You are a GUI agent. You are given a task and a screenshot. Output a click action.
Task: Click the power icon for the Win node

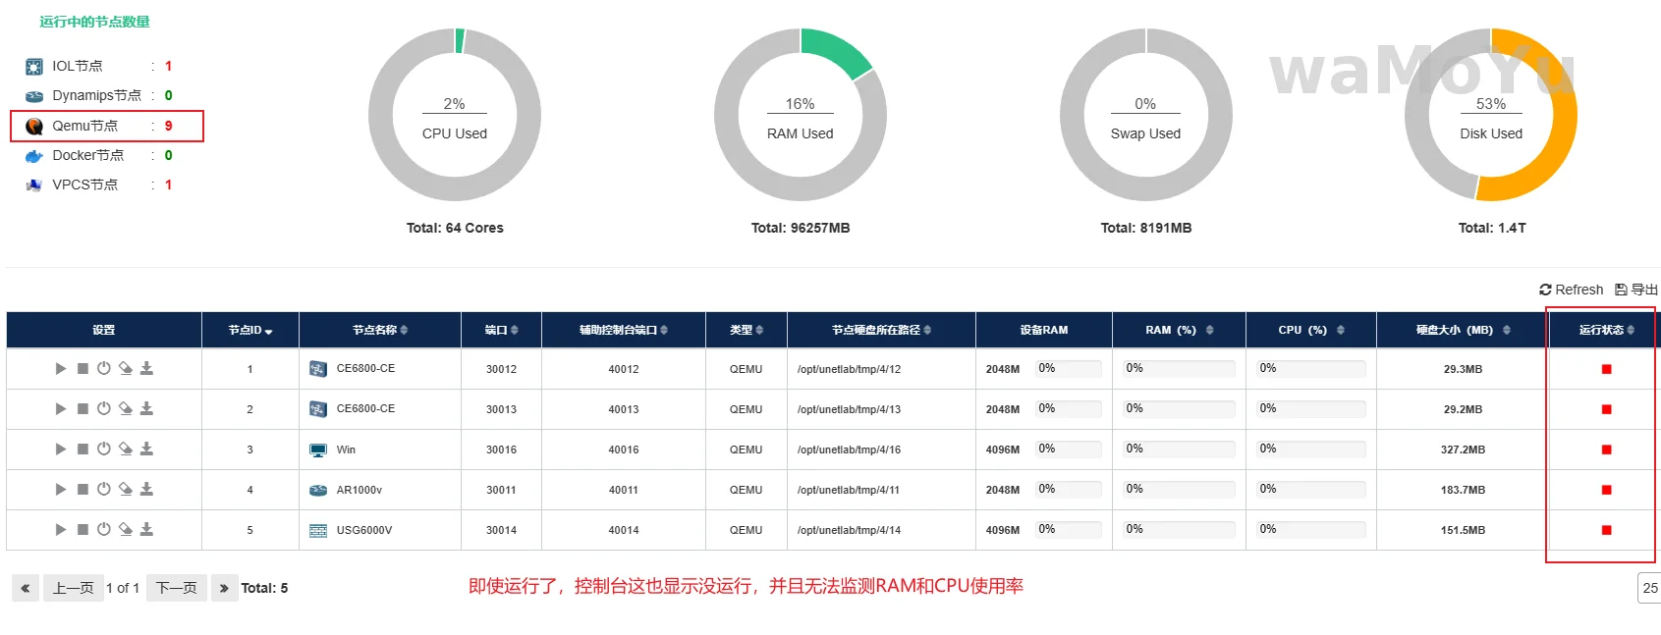104,449
